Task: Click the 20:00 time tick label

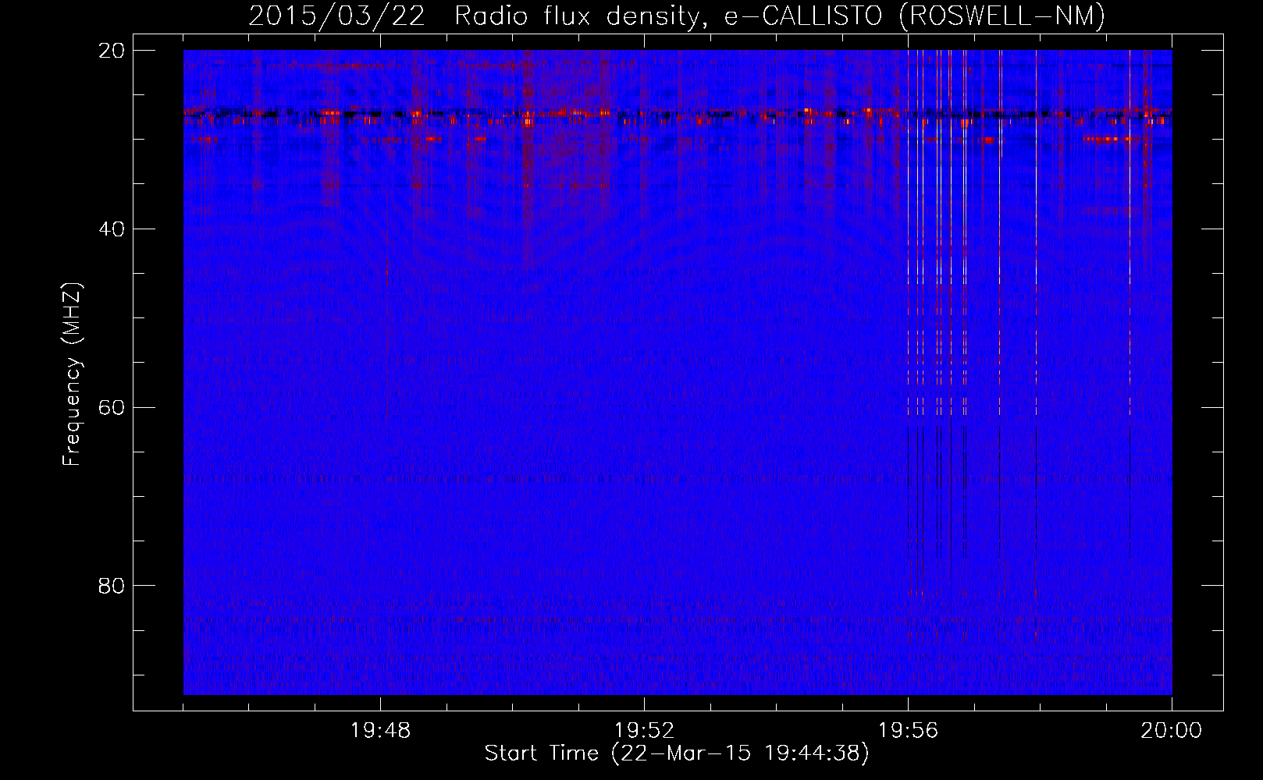Action: point(1171,731)
